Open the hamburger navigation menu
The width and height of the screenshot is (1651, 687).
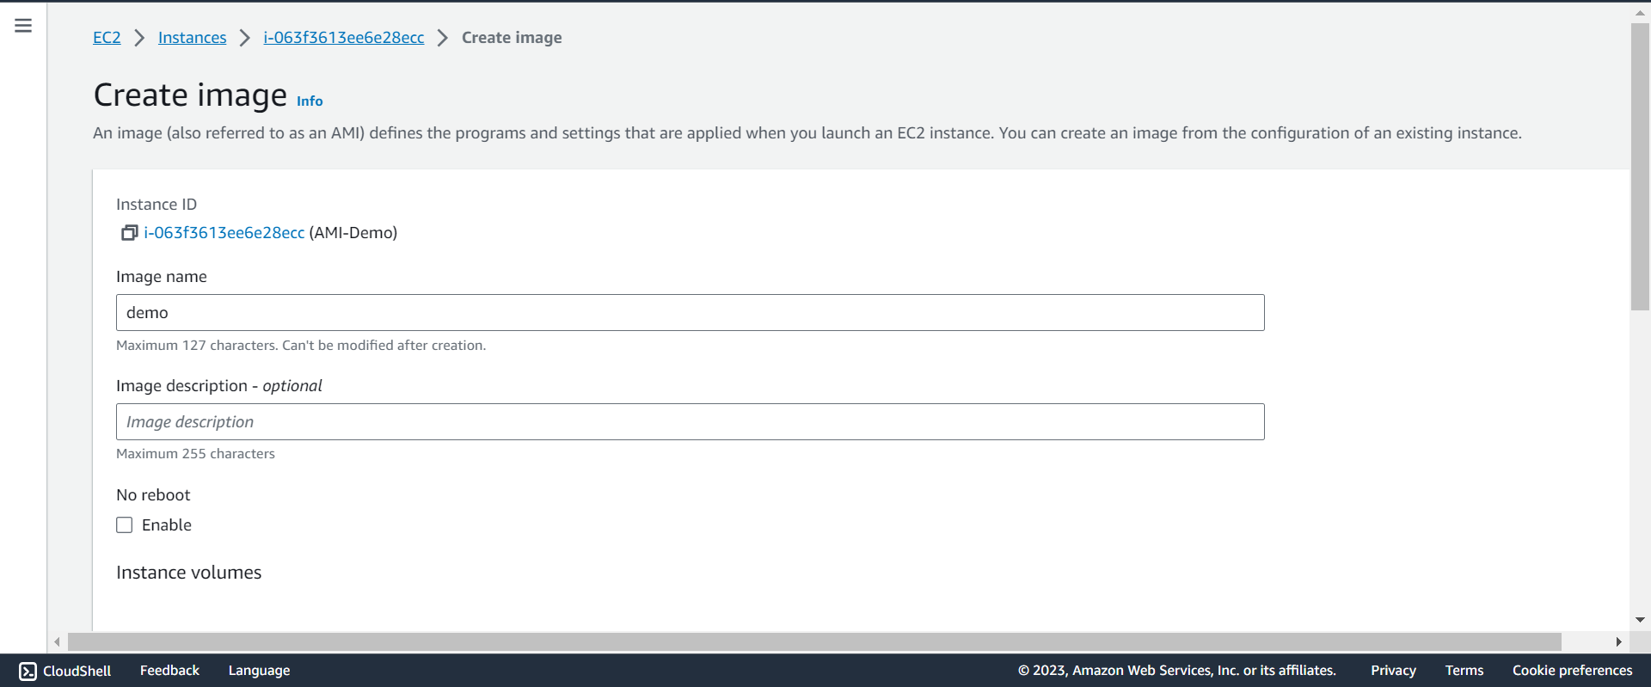pos(23,26)
